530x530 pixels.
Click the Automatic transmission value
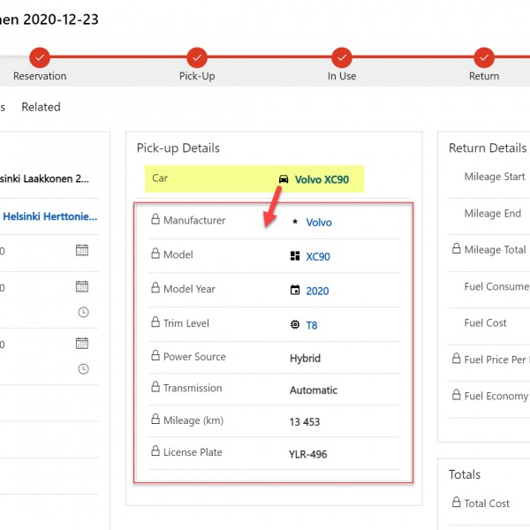coord(314,390)
